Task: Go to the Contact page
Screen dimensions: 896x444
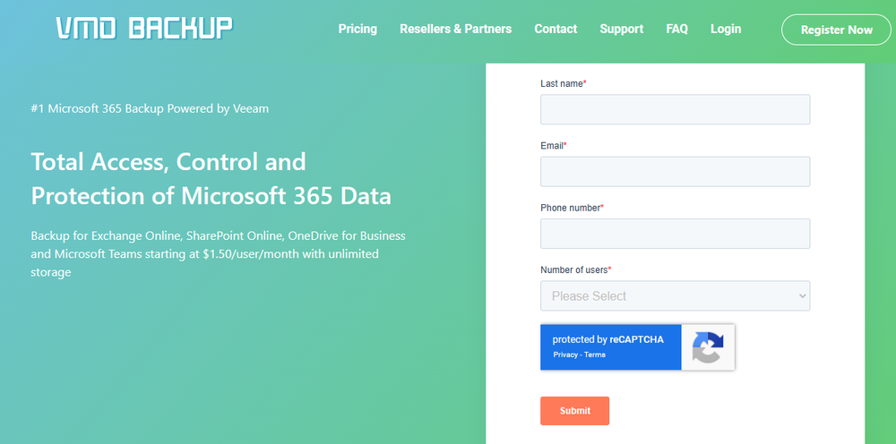Action: pyautogui.click(x=556, y=29)
